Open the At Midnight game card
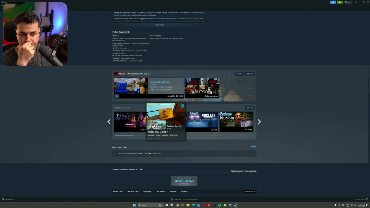Image resolution: width=370 pixels, height=208 pixels. coord(236,122)
